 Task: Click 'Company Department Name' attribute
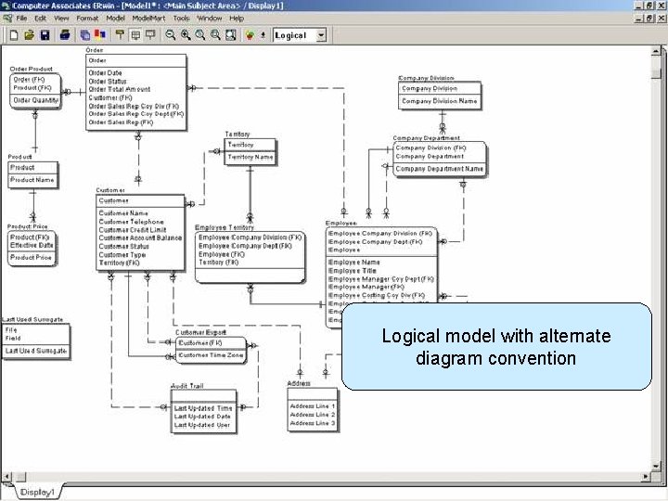point(439,169)
